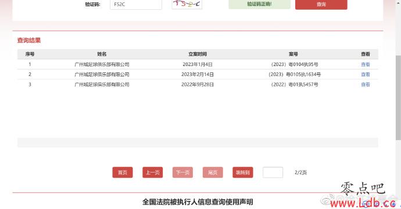Click the 姓名 column header

pos(102,54)
